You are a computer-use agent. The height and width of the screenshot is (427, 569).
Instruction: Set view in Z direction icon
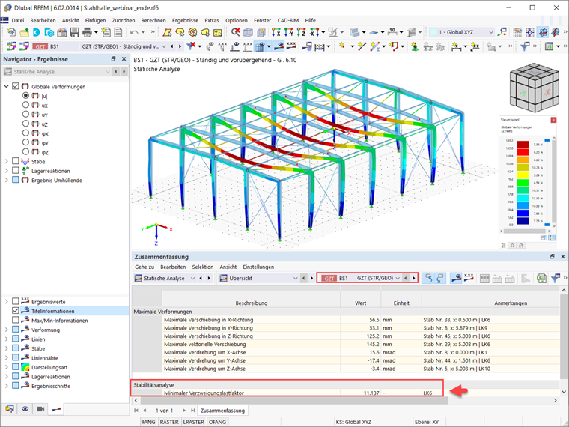pyautogui.click(x=302, y=32)
